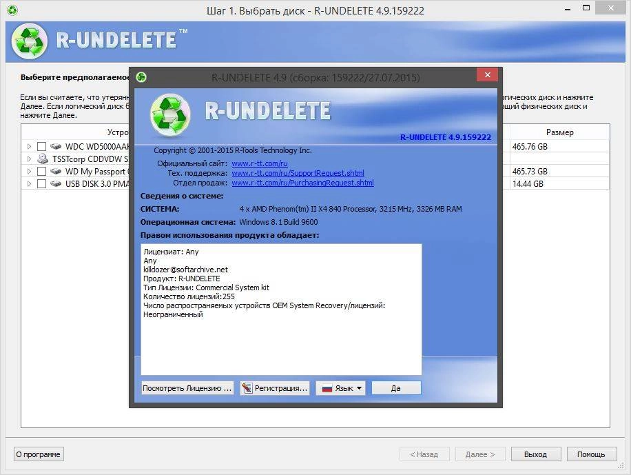
Task: Click the registration pencil icon
Action: coord(247,388)
